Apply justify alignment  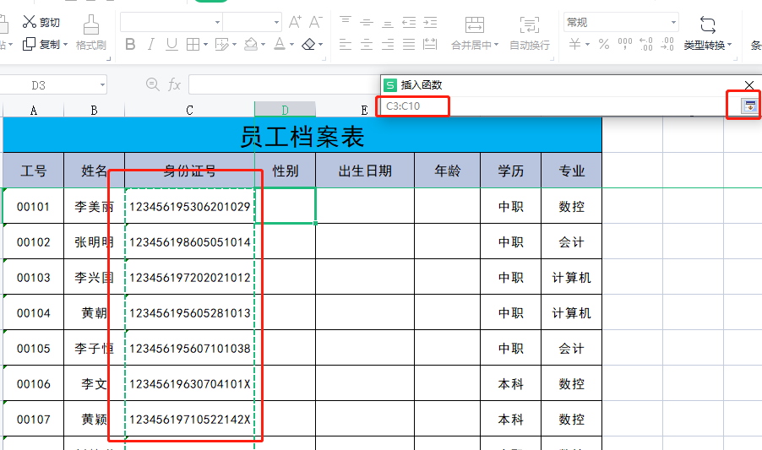pos(409,44)
